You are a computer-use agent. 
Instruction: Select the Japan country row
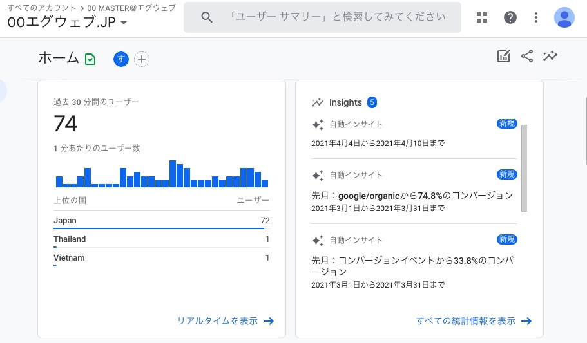pyautogui.click(x=161, y=221)
